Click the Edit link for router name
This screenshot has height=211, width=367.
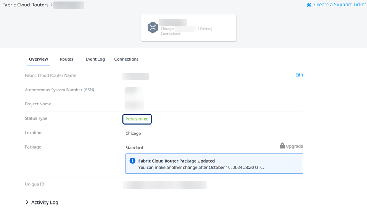click(299, 75)
